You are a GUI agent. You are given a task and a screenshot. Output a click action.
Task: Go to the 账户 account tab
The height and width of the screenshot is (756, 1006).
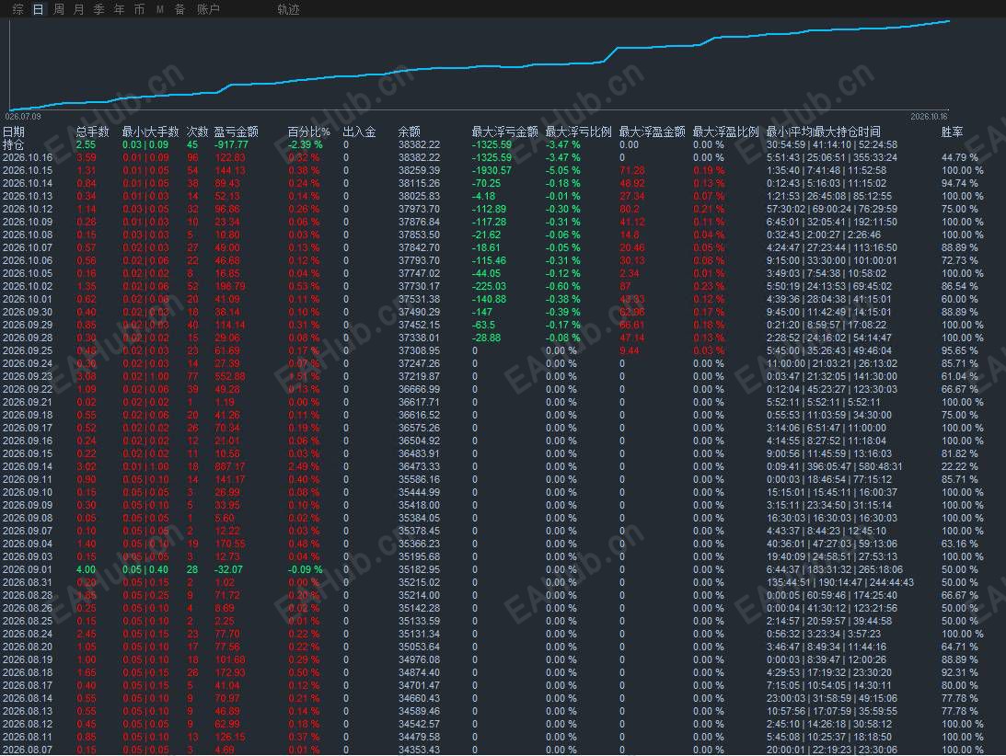[x=208, y=9]
